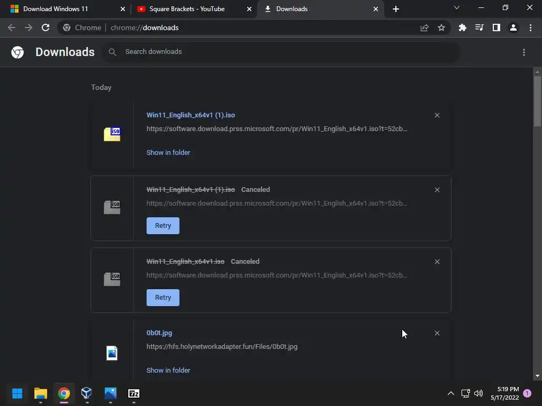Open the Windows Start menu
Viewport: 542px width, 406px height.
pos(17,393)
